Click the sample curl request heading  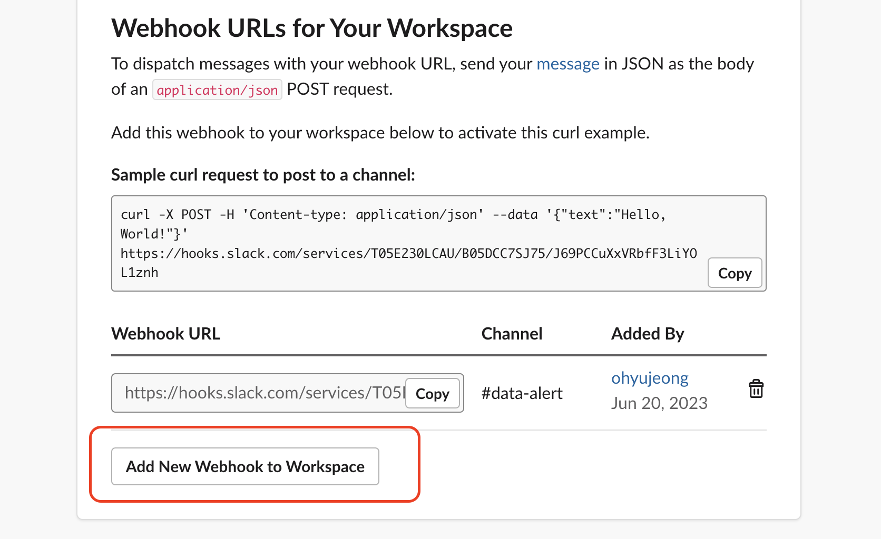pos(263,175)
